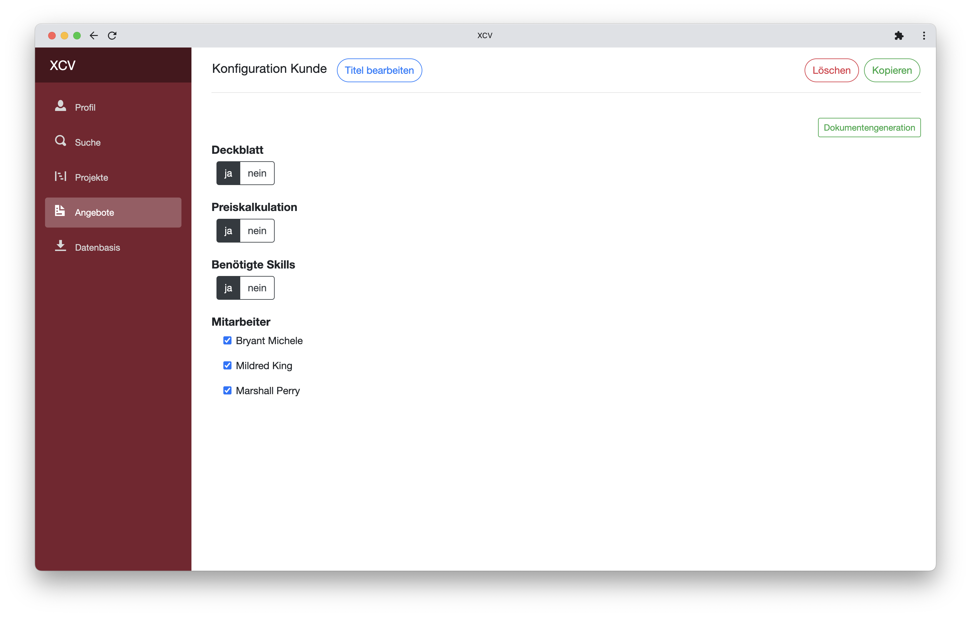The height and width of the screenshot is (617, 971).
Task: Open the Suche menu item
Action: coord(113,142)
